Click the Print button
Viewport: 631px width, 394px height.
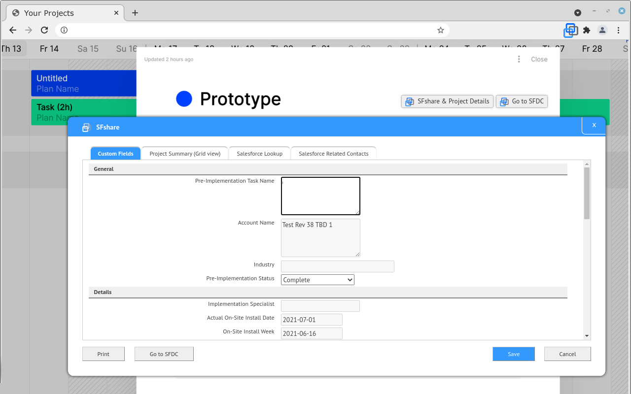[104, 354]
